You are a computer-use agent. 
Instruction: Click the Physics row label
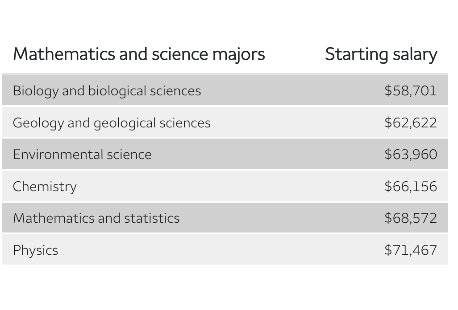35,251
